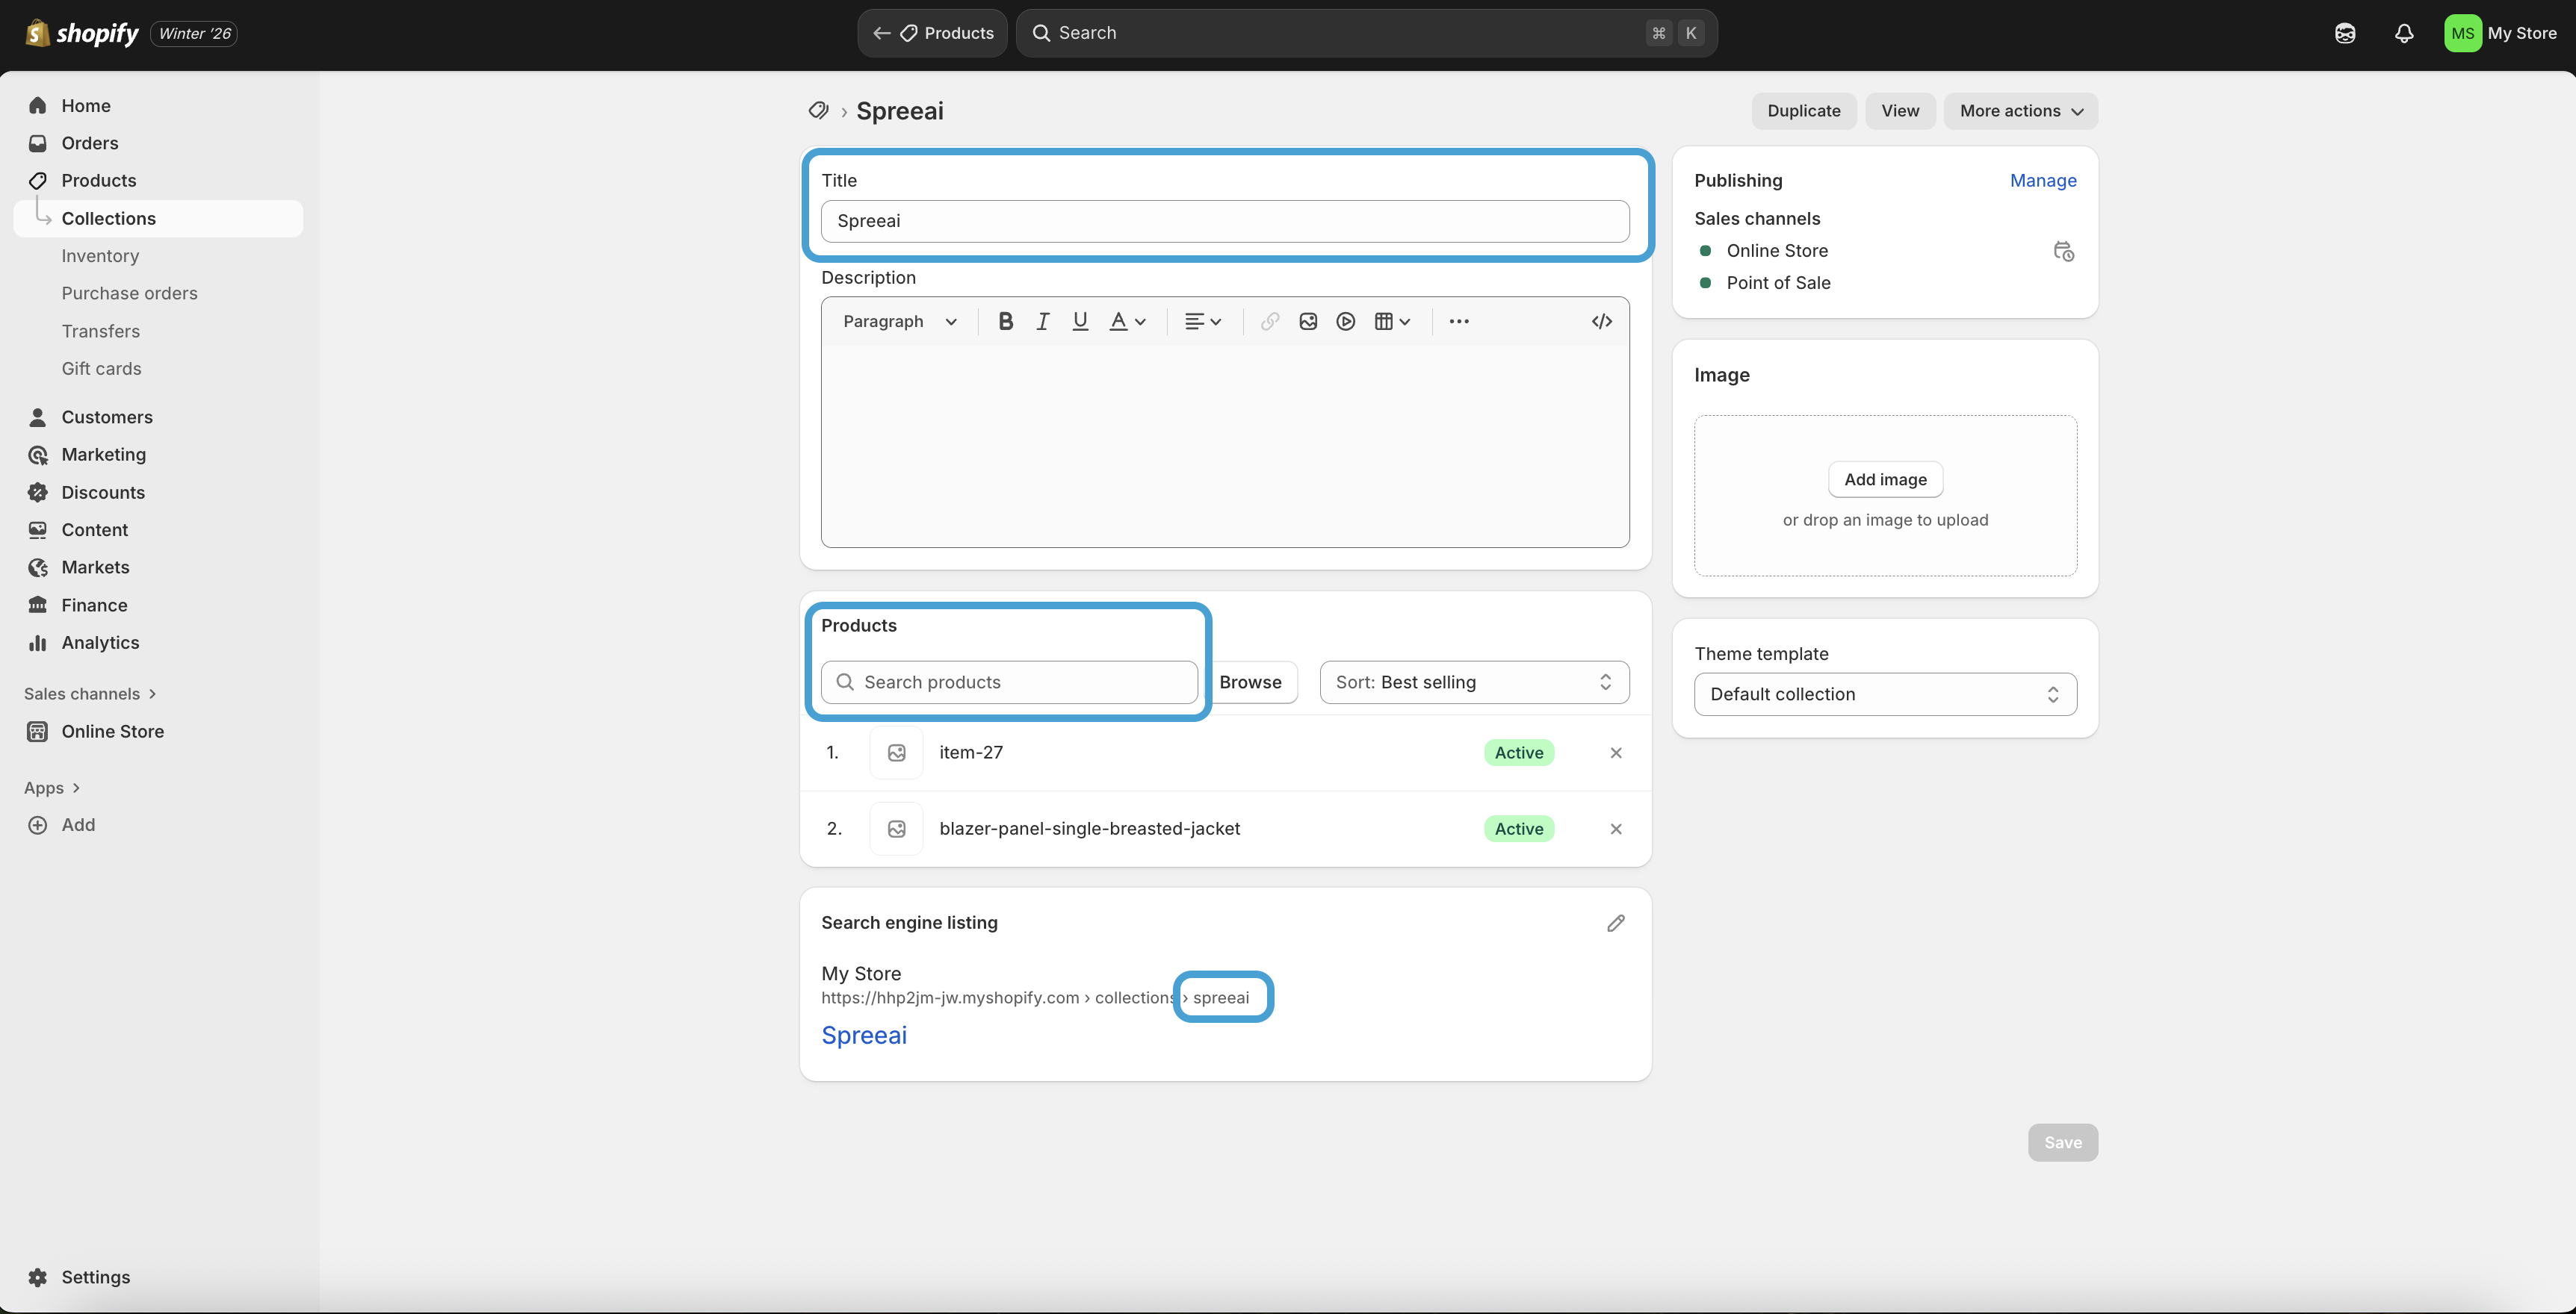Click the blazer jacket product thumbnail
Image resolution: width=2576 pixels, height=1314 pixels.
tap(897, 829)
